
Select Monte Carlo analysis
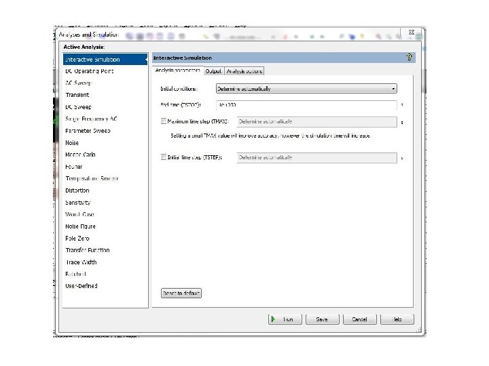pos(105,155)
